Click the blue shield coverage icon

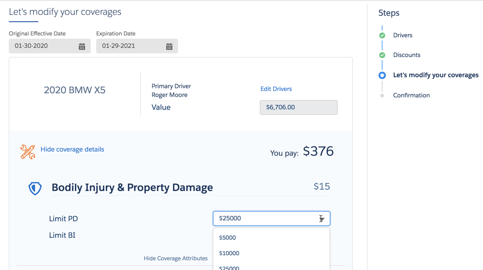[35, 188]
